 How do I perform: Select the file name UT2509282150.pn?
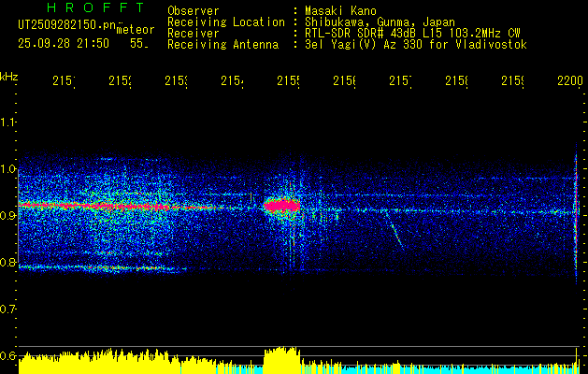pyautogui.click(x=66, y=25)
